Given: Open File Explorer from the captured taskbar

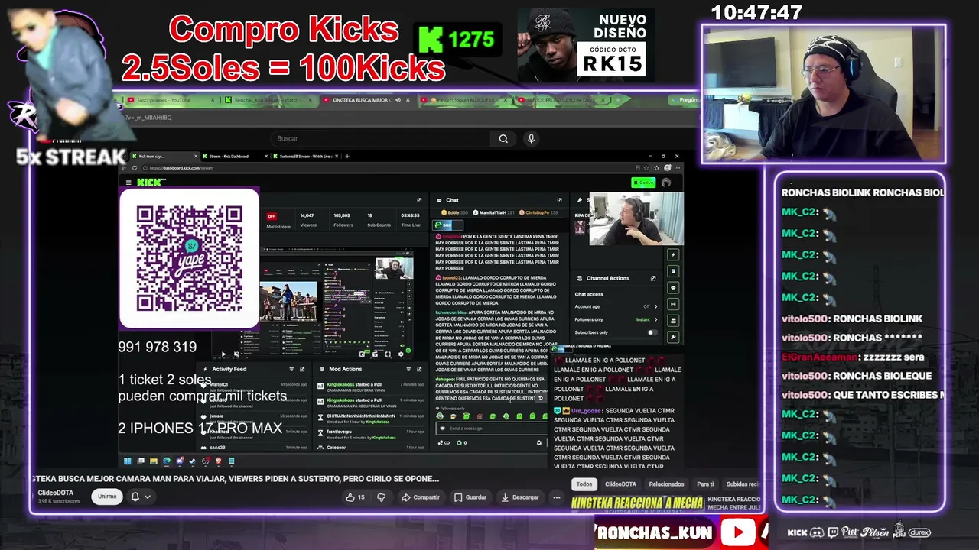Looking at the screenshot, I should tap(154, 461).
